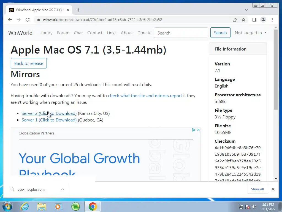This screenshot has height=212, width=282.
Task: Open Windows Explorer from taskbar
Action: point(42,206)
